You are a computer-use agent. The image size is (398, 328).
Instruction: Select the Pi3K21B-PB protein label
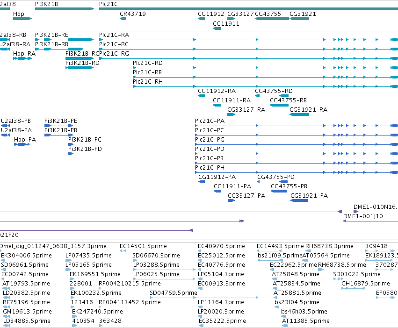click(61, 130)
